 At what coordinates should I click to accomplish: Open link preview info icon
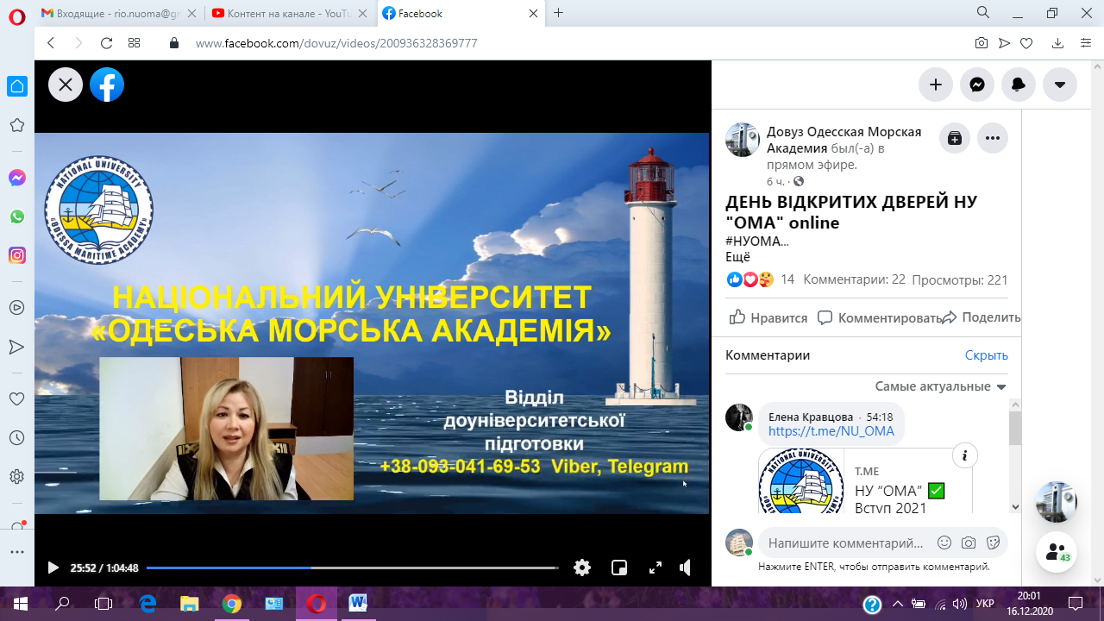pos(965,455)
